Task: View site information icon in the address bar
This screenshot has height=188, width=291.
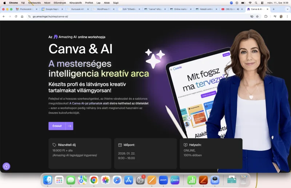Action: tap(29, 16)
